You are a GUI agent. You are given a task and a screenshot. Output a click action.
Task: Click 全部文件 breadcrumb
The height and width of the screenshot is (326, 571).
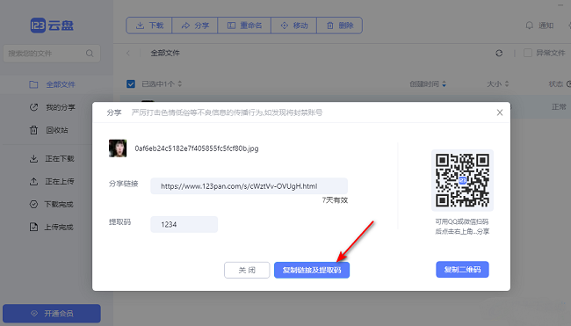point(165,54)
